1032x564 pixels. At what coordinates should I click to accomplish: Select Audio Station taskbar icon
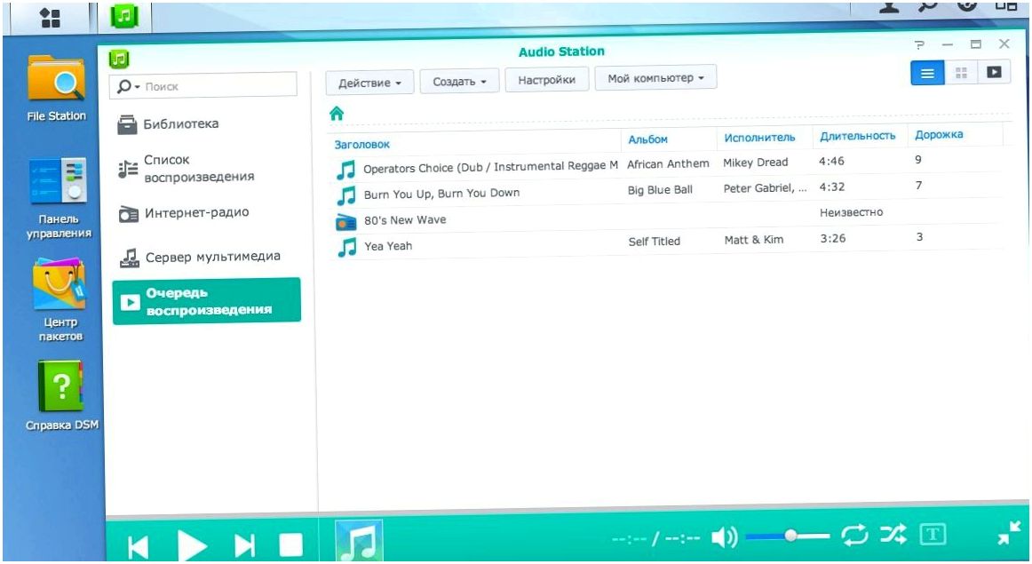coord(124,16)
